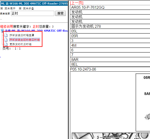Click table row 4M
Screen dimensions: 150x139
pyautogui.click(x=110, y=45)
